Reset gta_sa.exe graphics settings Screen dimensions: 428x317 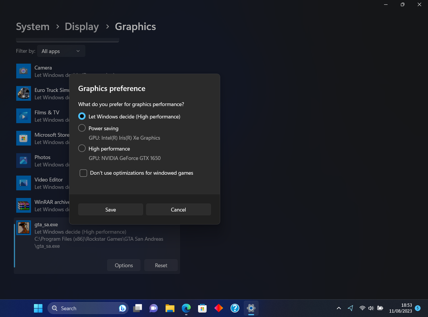pyautogui.click(x=161, y=265)
